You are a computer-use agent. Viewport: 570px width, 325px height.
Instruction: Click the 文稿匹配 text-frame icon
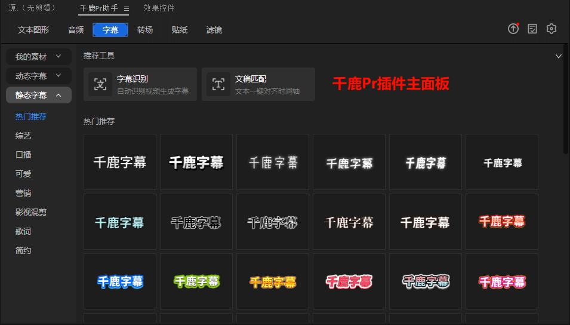218,84
